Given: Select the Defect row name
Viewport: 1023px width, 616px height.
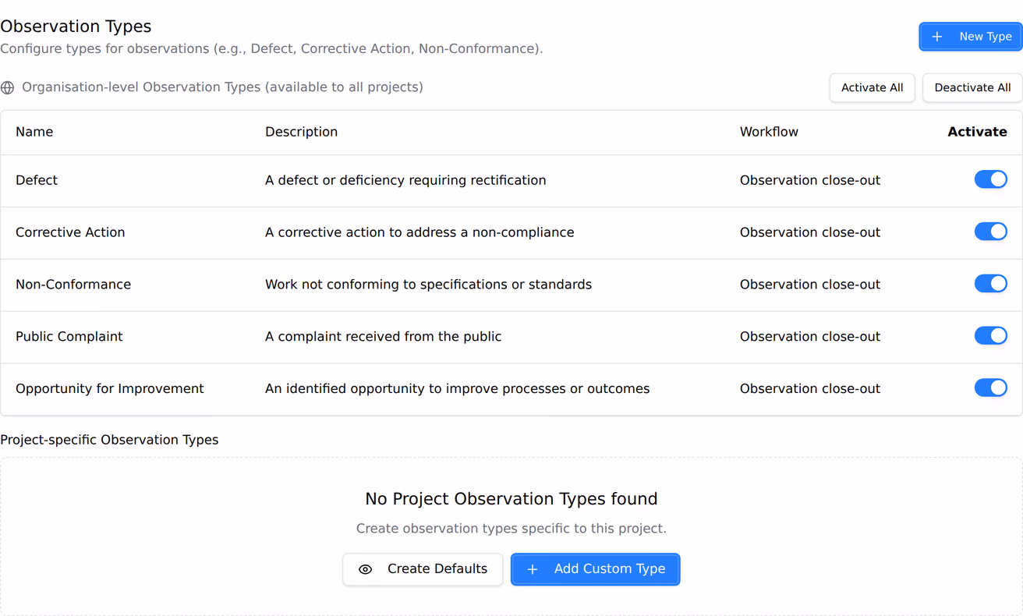Looking at the screenshot, I should click(37, 180).
